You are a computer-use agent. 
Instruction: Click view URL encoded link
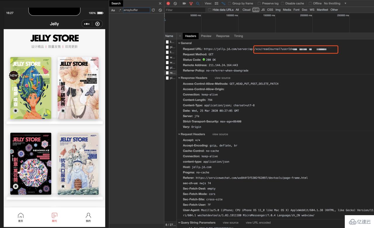click(x=258, y=222)
